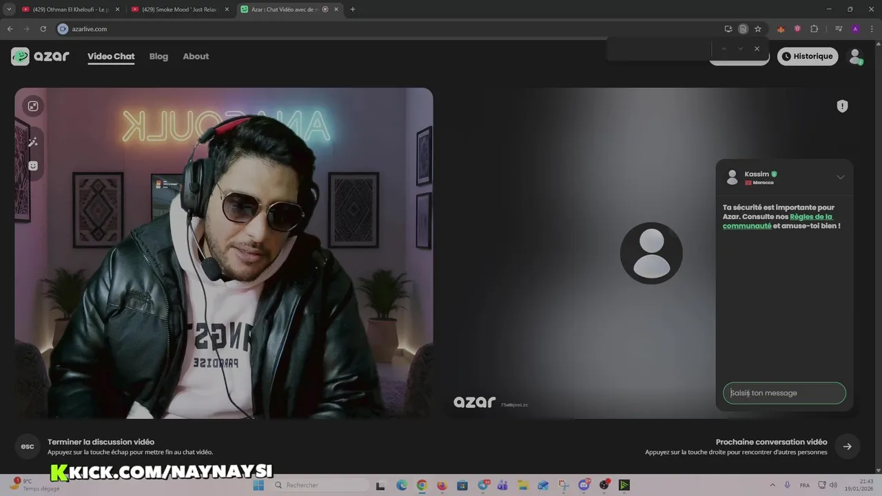Image resolution: width=882 pixels, height=496 pixels.
Task: Open the Video Chat tab
Action: pos(111,56)
